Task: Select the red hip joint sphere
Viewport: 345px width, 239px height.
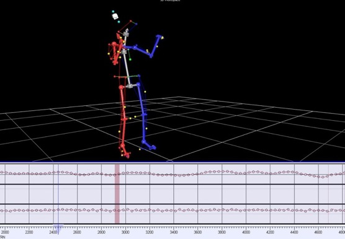Action: coord(121,87)
